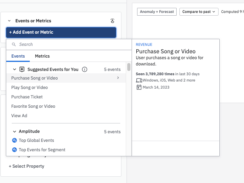Click the calendar icon beside March 14, 2023
244x183 pixels.
[139, 87]
